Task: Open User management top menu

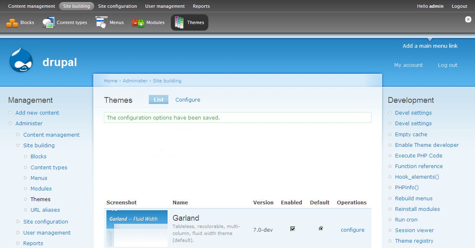Action: click(165, 6)
